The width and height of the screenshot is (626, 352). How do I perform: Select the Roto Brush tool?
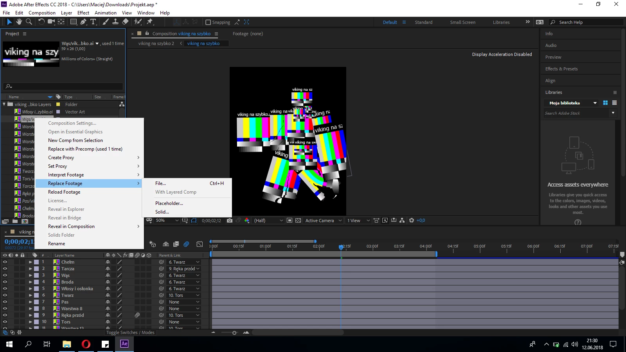pos(138,22)
